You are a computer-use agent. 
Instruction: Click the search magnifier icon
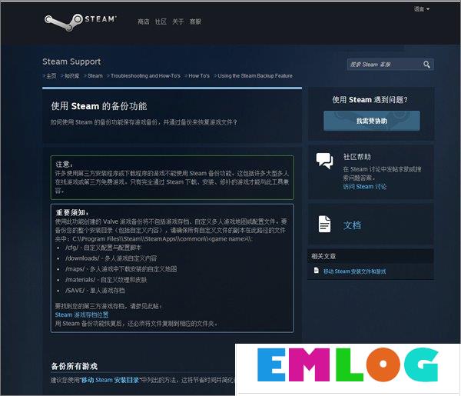426,65
